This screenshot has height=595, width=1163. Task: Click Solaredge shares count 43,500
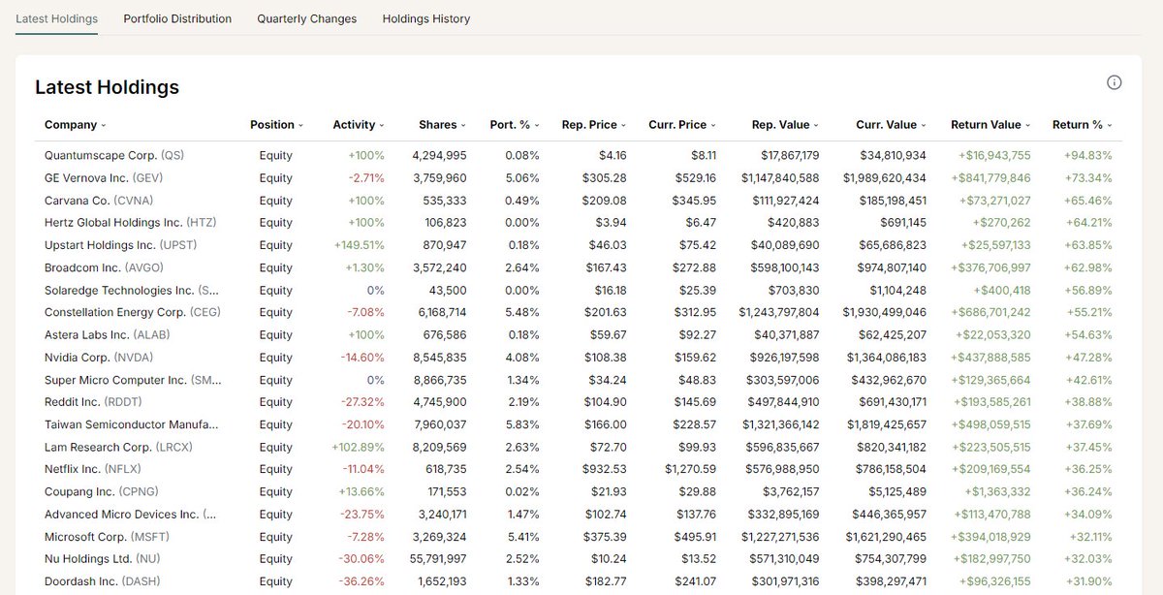click(447, 290)
